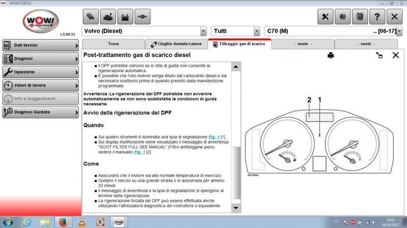
Task: Close the Post-trattamento panel
Action: click(x=396, y=55)
